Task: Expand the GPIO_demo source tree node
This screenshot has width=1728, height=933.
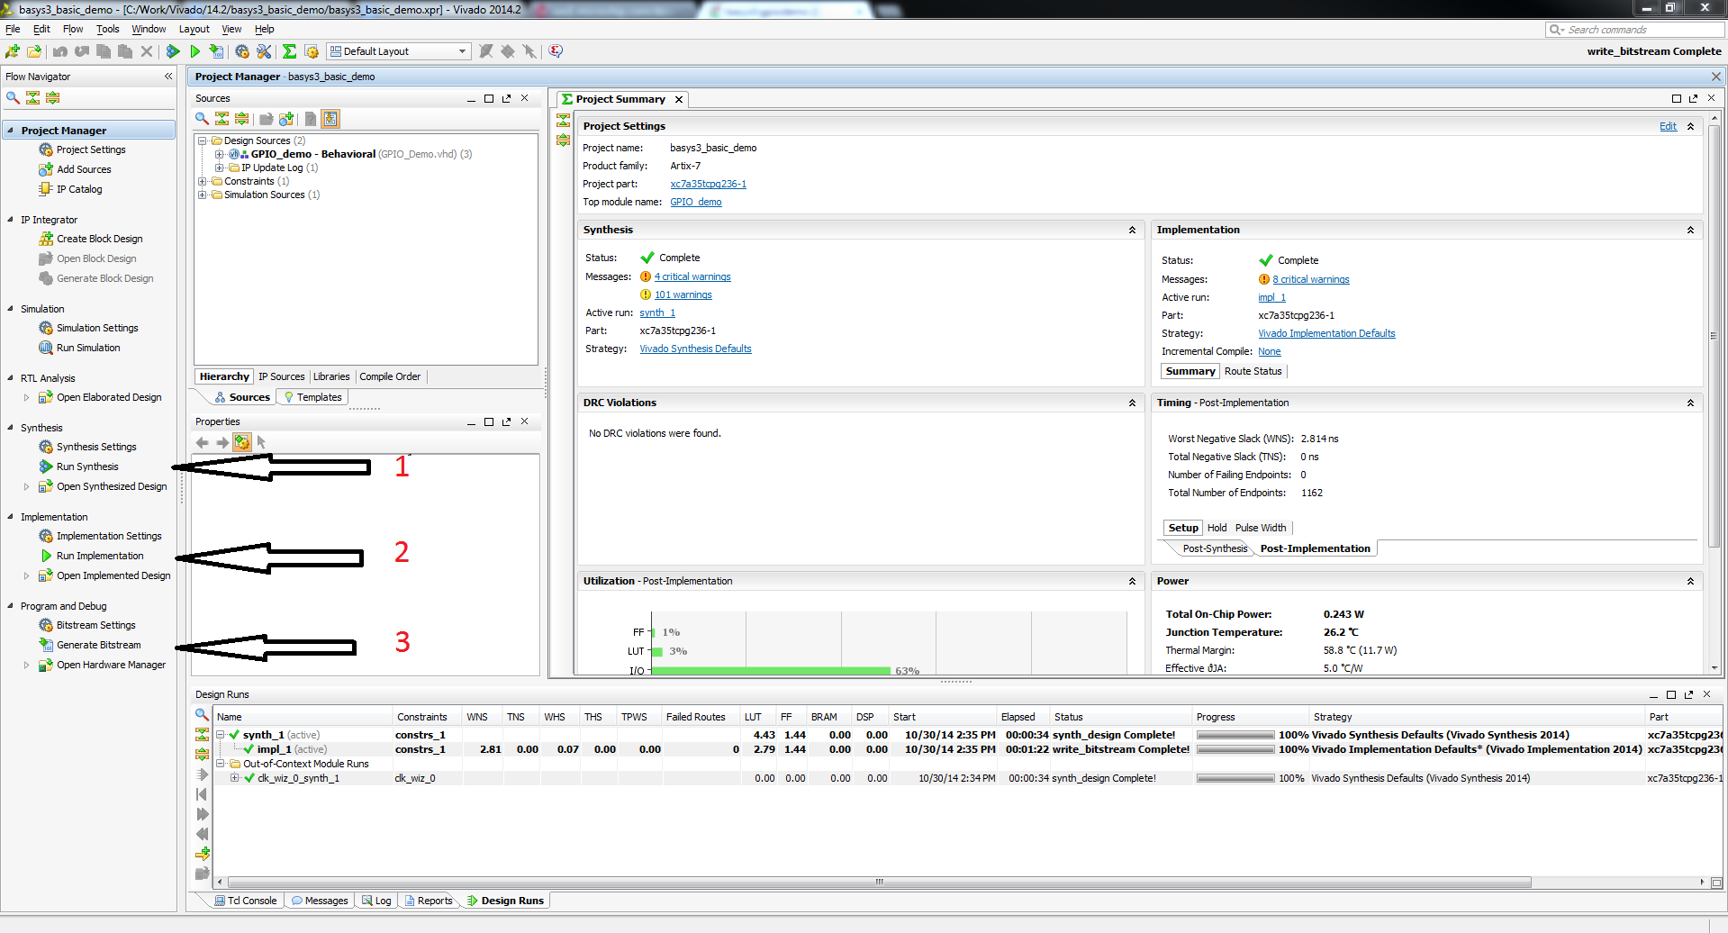Action: [x=219, y=154]
